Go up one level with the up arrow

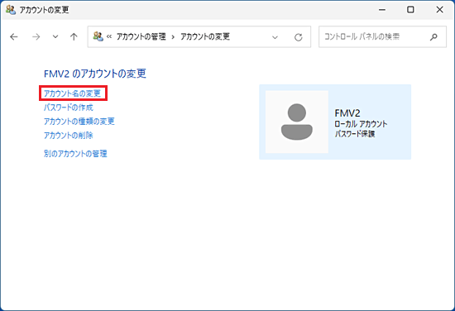coord(74,37)
